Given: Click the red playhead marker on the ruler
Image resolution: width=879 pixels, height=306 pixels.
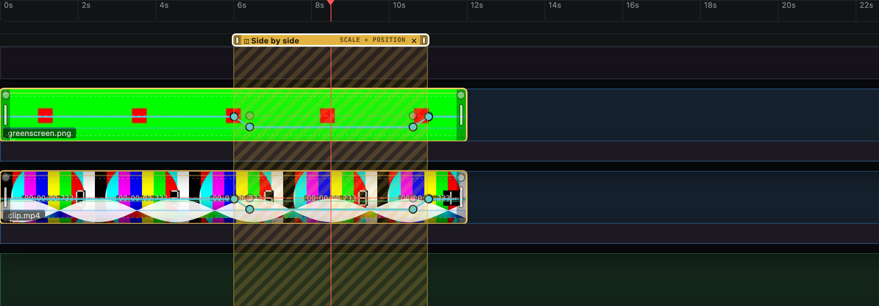Looking at the screenshot, I should click(331, 2).
